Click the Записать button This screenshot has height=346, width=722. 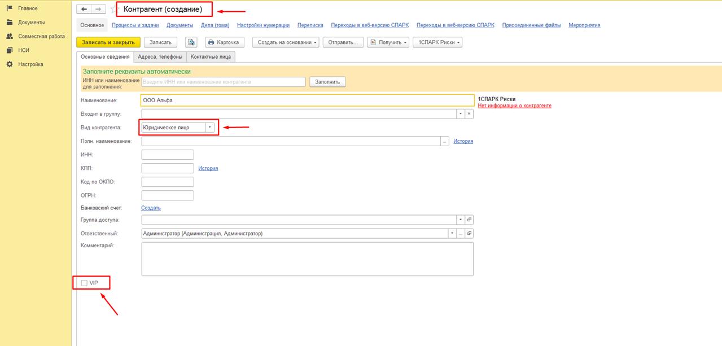point(161,42)
